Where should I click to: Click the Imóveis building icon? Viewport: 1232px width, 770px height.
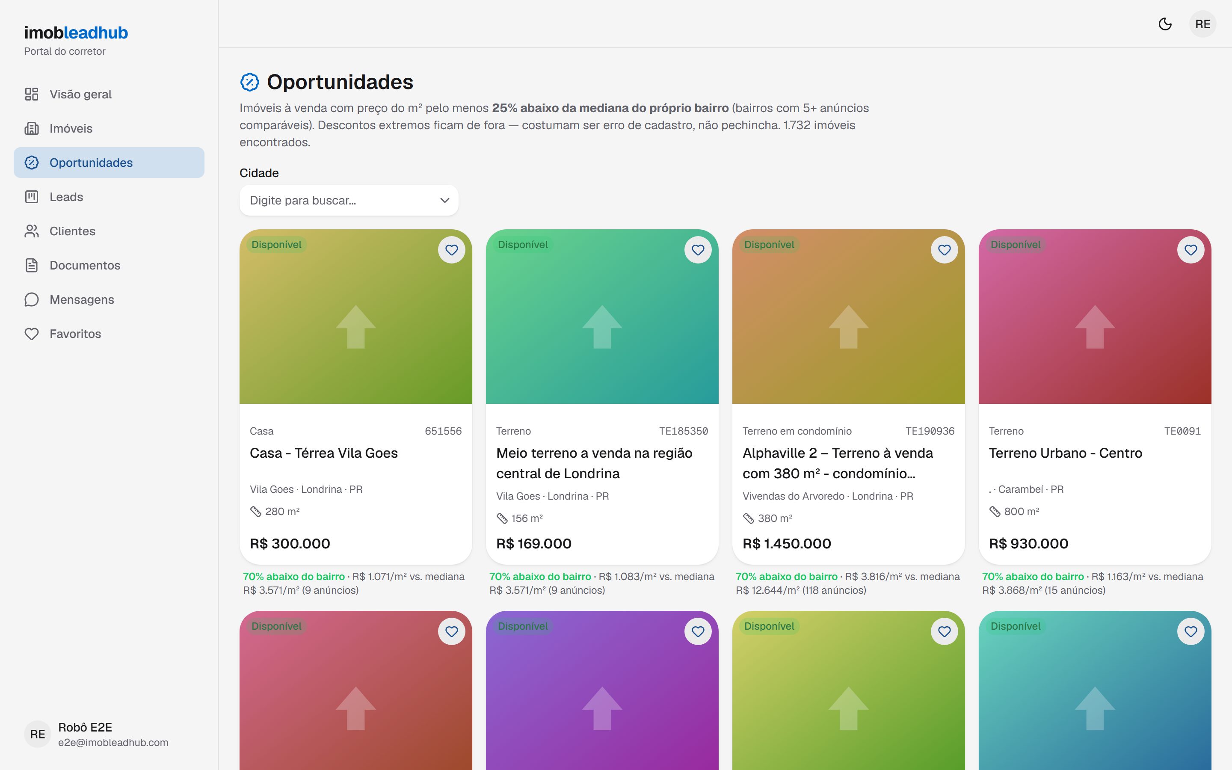pyautogui.click(x=32, y=128)
